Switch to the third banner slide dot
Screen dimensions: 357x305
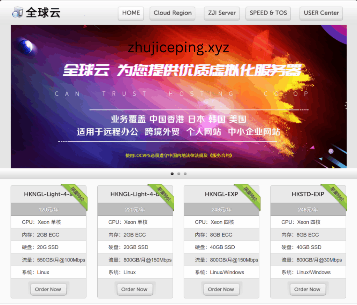point(185,174)
